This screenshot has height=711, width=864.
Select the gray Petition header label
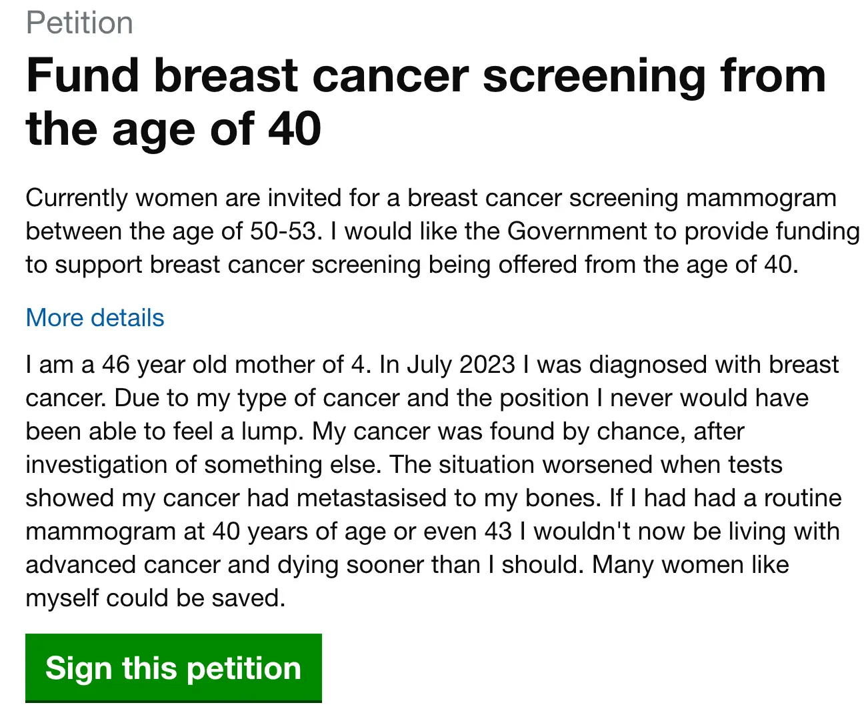coord(79,23)
